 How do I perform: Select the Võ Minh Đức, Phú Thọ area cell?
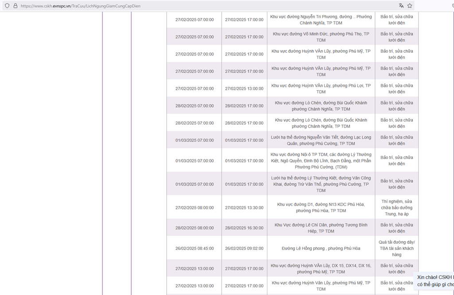click(x=321, y=37)
